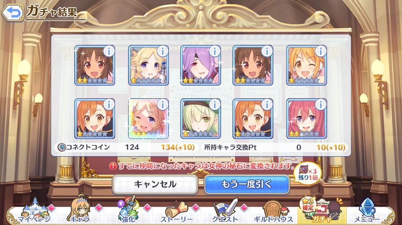Tap the ×3 残り1回 bonus bubble
Viewport: 402px width, 225px height.
(x=308, y=174)
